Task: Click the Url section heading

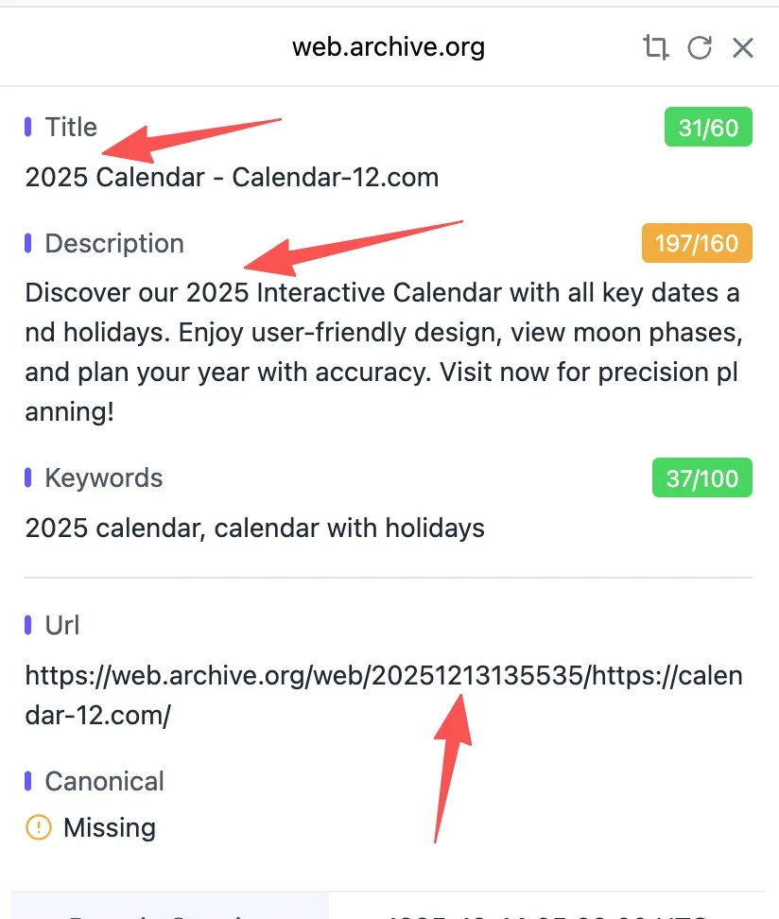Action: (x=63, y=625)
